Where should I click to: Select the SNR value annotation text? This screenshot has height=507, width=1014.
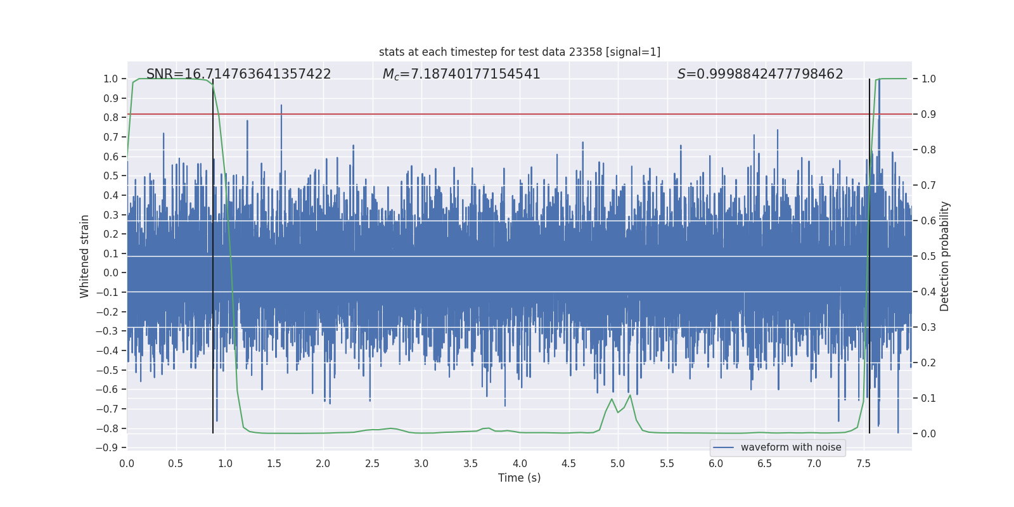238,74
